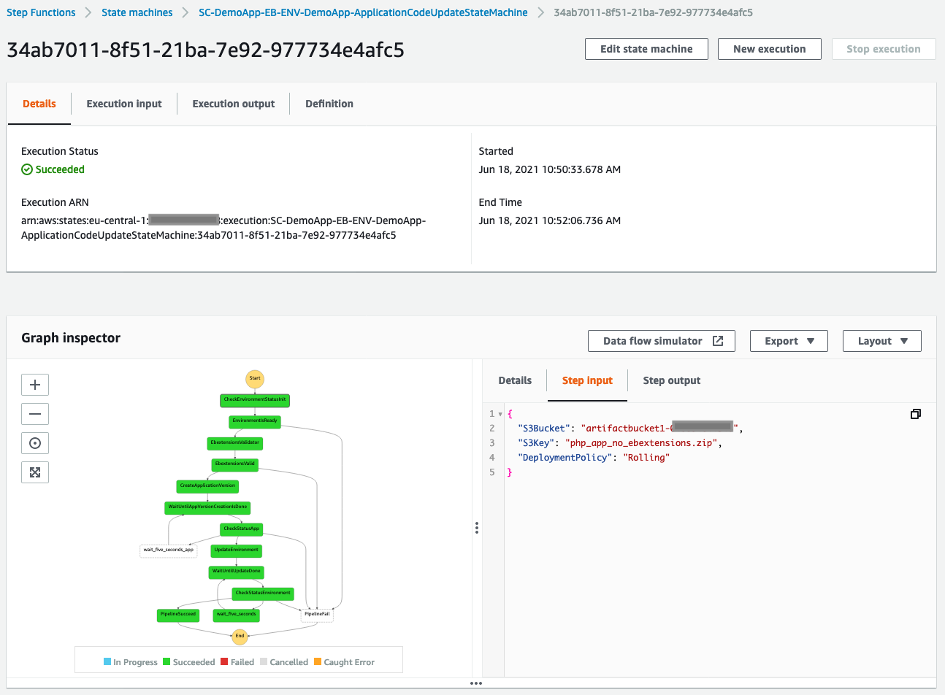The width and height of the screenshot is (945, 695).
Task: Select the PipelineSucceed state
Action: [178, 615]
